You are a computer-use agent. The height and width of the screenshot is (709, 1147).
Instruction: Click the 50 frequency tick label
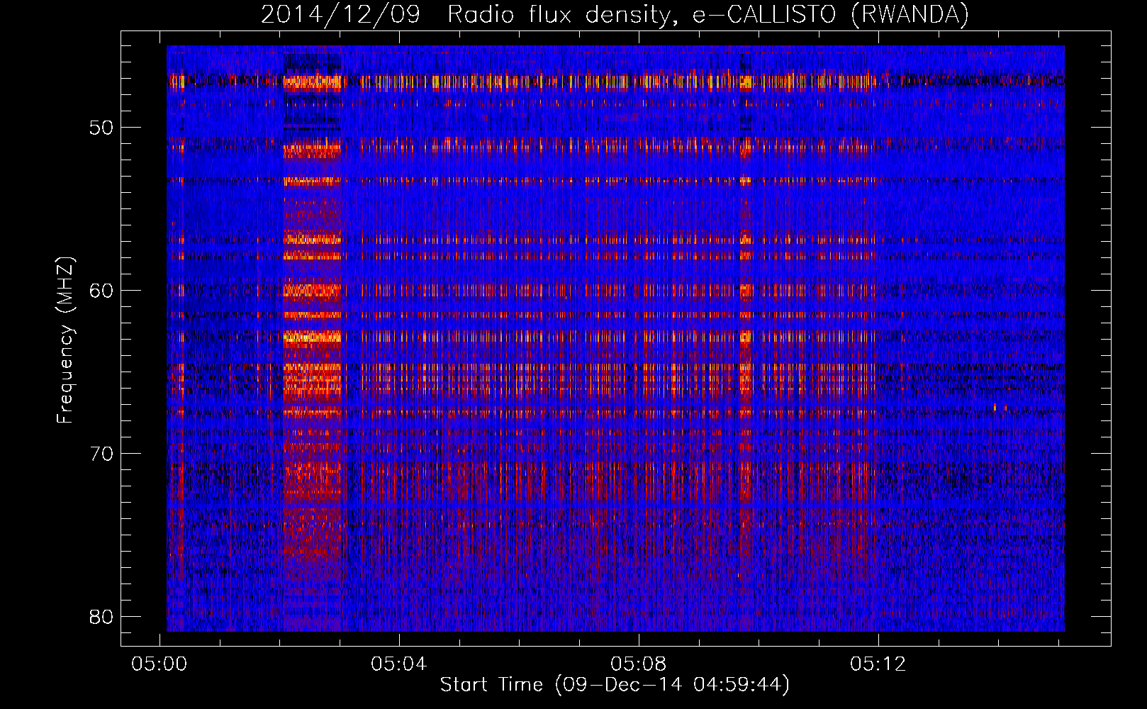tap(101, 128)
